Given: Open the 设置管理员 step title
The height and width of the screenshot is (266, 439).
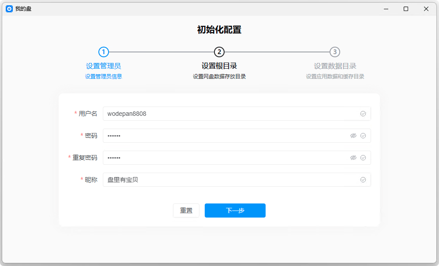Looking at the screenshot, I should point(104,66).
